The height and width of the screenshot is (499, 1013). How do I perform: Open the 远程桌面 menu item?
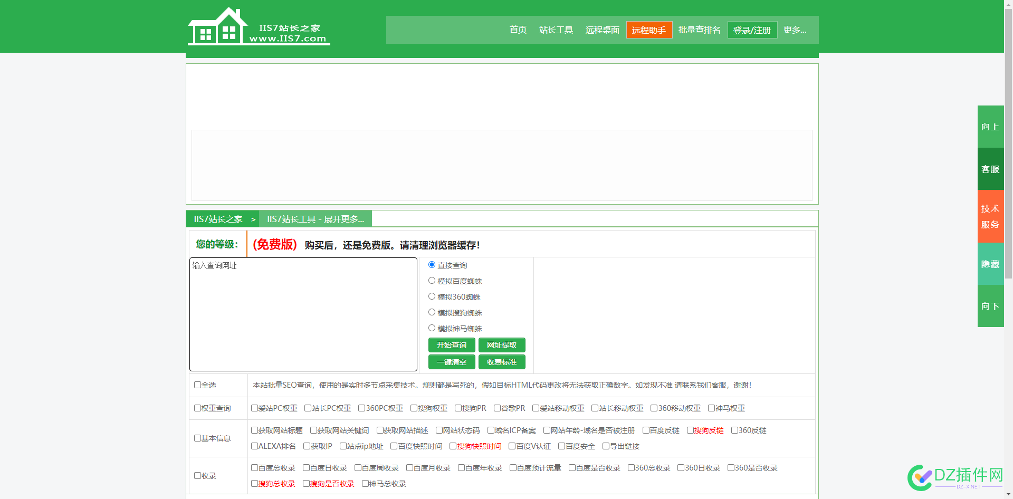(x=602, y=30)
